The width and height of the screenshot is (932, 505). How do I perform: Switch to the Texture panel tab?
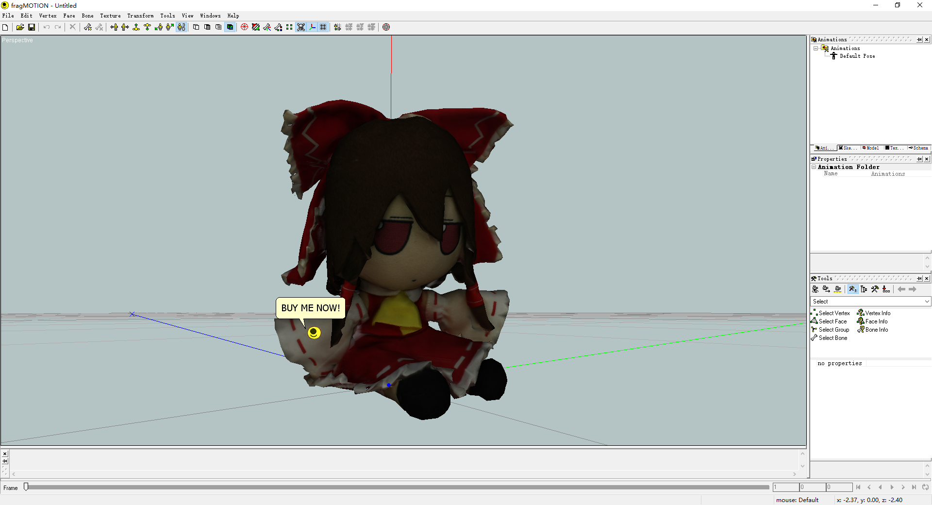point(894,148)
